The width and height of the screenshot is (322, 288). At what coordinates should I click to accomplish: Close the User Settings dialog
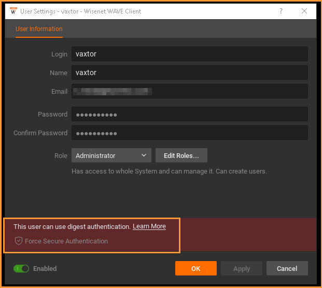tap(304, 11)
